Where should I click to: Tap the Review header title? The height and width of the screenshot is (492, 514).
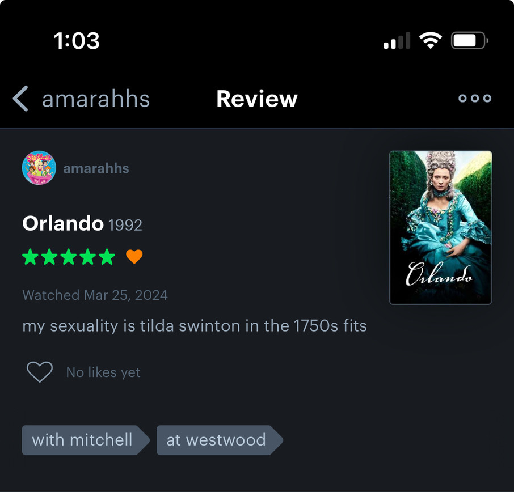(257, 99)
